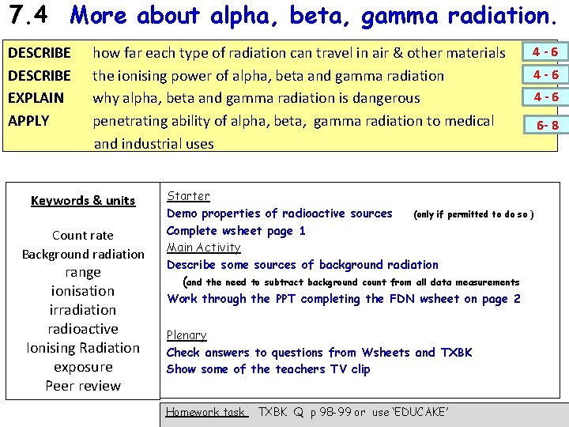
Task: Click the 'Starter' heading
Action: 188,196
